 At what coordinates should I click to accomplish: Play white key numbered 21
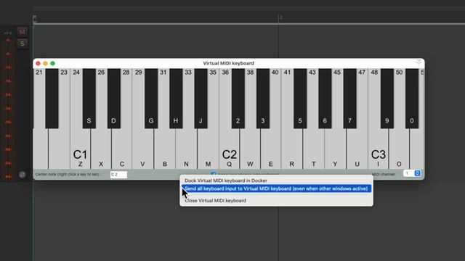click(41, 149)
